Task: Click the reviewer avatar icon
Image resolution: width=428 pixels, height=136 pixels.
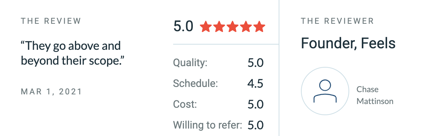Action: pyautogui.click(x=325, y=91)
